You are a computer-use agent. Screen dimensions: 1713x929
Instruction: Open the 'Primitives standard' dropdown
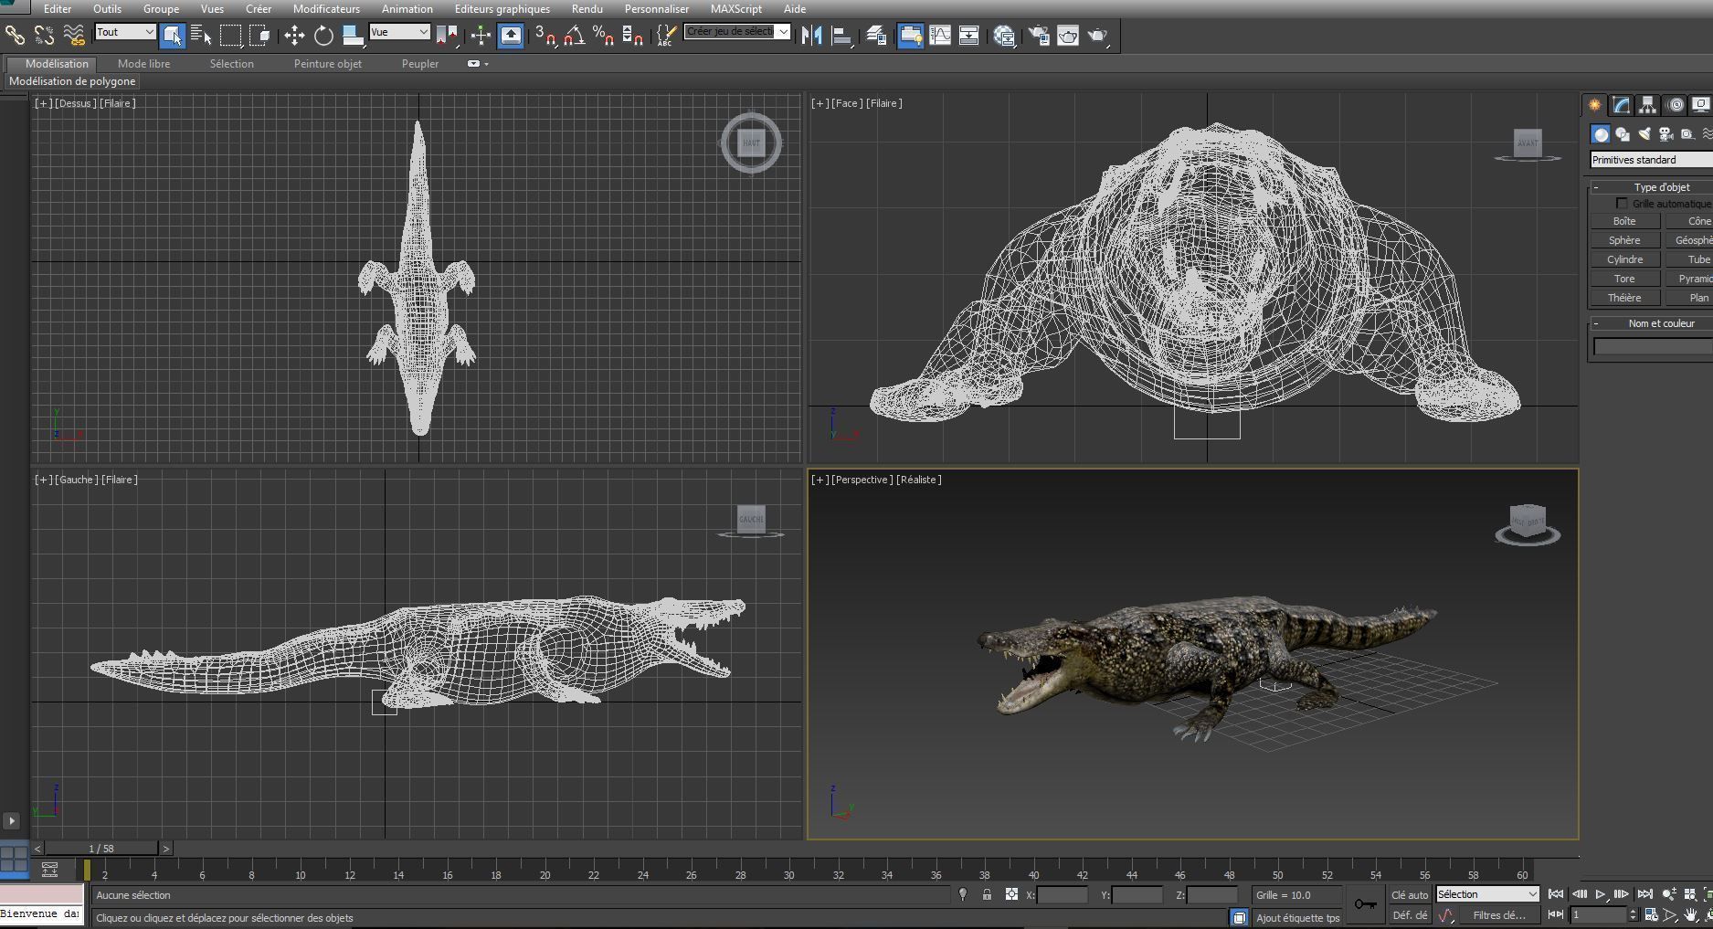(1652, 160)
